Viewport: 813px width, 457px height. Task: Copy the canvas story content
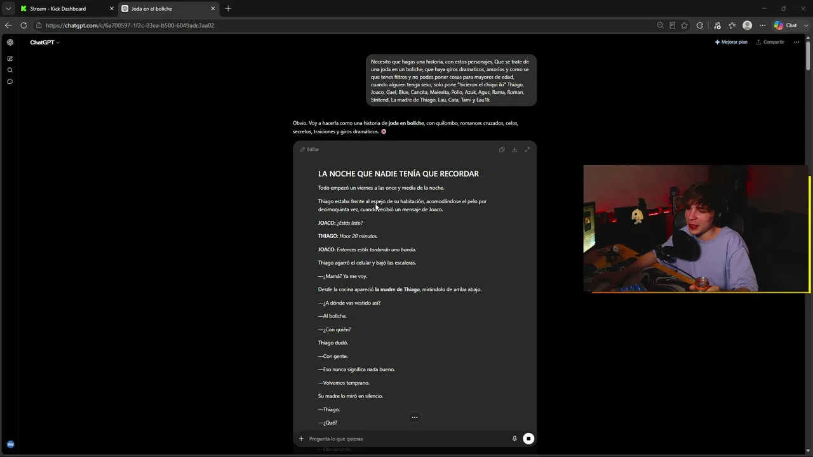(502, 150)
